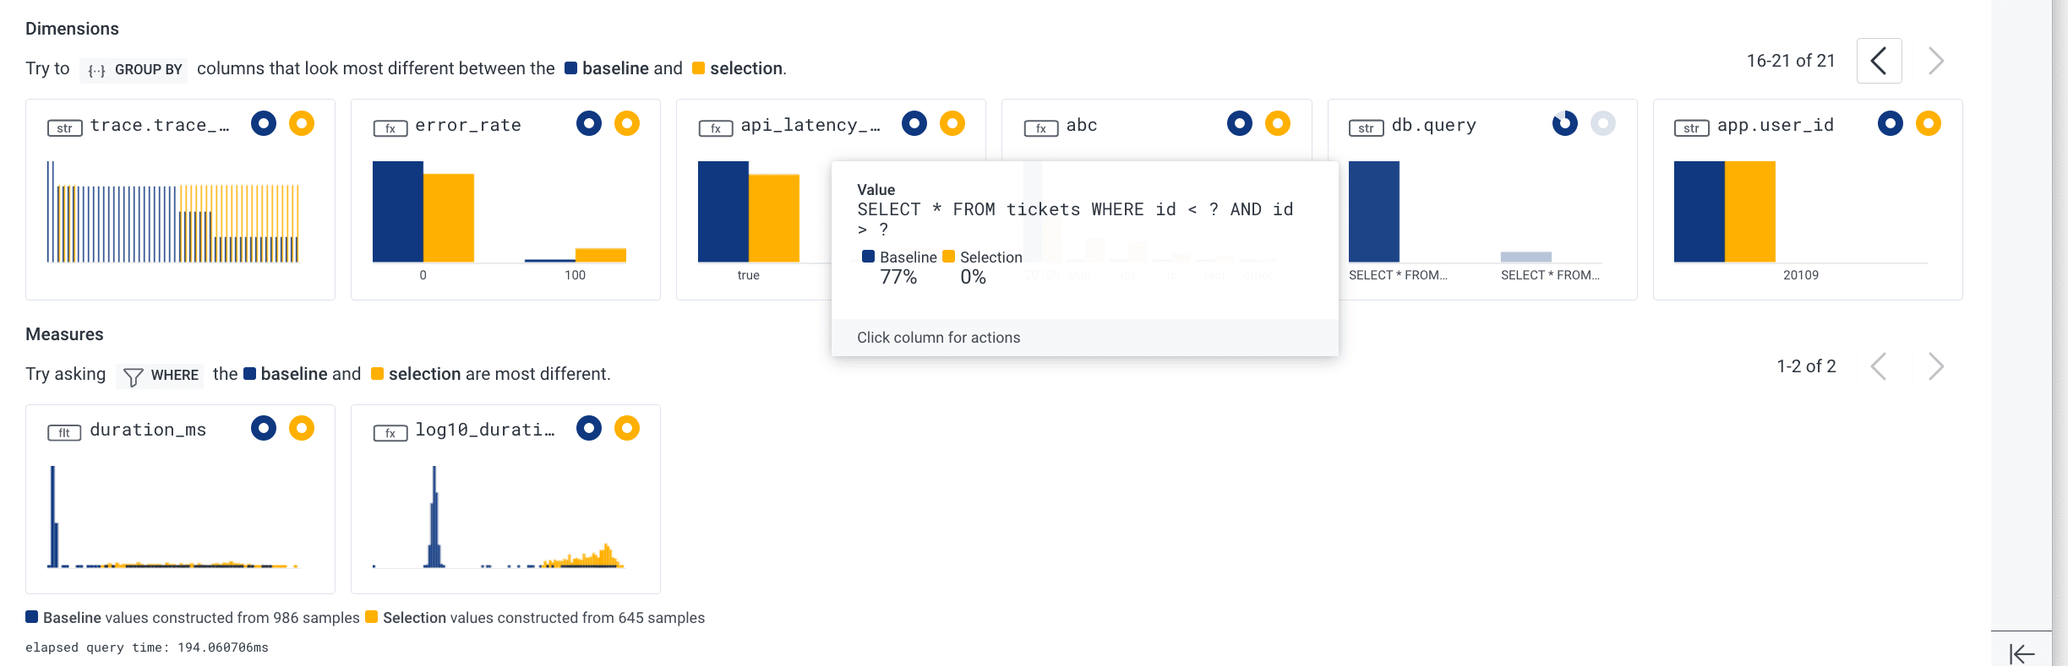The height and width of the screenshot is (666, 2068).
Task: Click the GROUP BY label
Action: coord(148,69)
